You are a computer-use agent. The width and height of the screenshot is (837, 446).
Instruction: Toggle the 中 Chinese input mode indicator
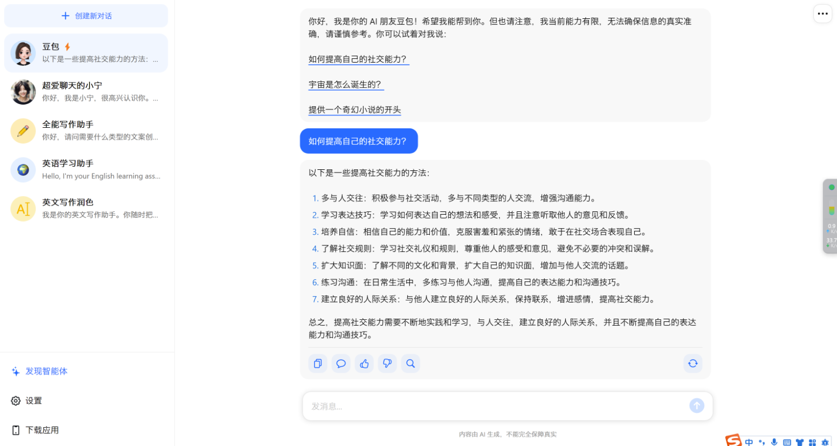pos(749,442)
